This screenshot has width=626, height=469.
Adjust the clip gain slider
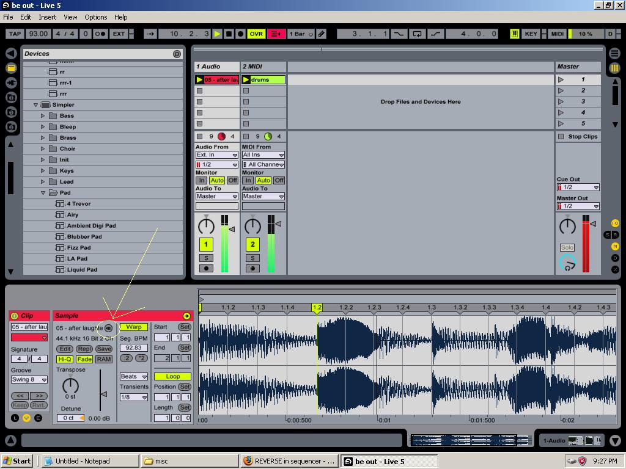point(103,394)
